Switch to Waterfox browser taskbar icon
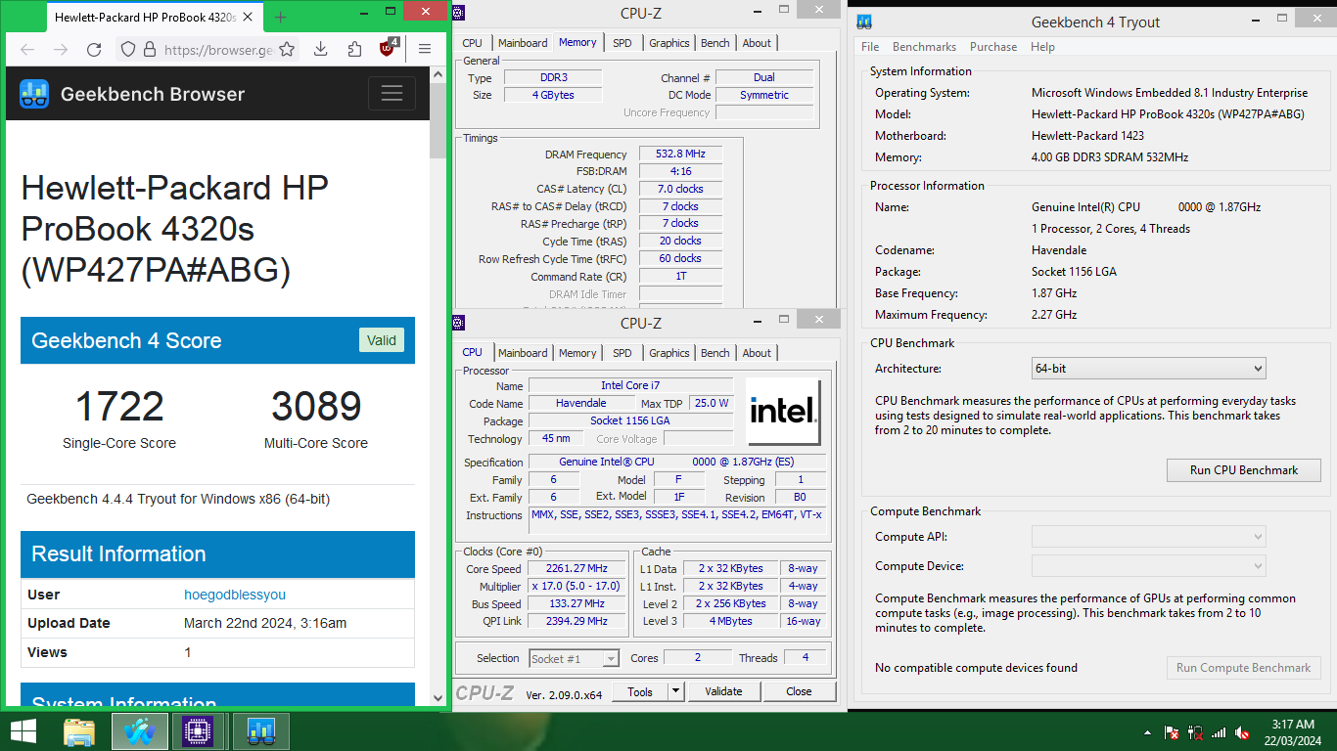 click(x=140, y=731)
